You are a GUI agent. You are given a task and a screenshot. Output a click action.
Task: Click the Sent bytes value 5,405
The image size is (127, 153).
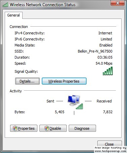(x=60, y=112)
